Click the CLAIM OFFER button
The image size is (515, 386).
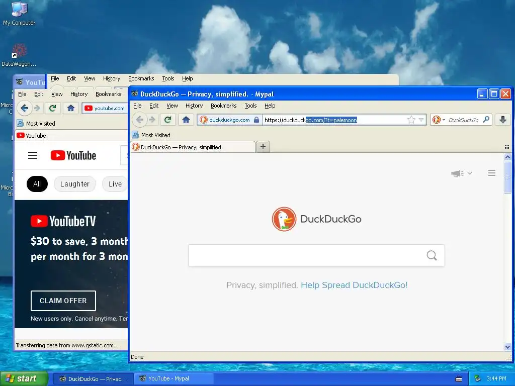pyautogui.click(x=63, y=301)
